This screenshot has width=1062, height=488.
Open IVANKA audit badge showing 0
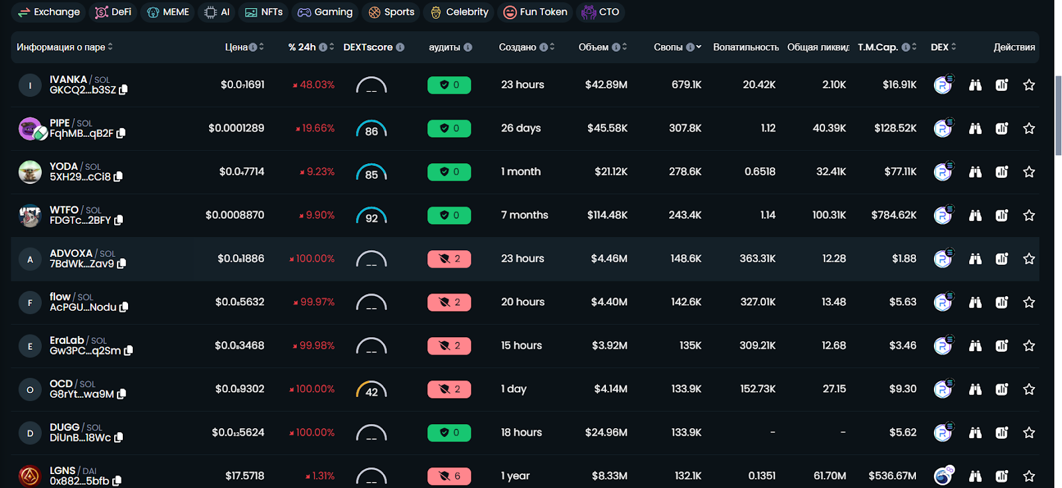click(449, 85)
